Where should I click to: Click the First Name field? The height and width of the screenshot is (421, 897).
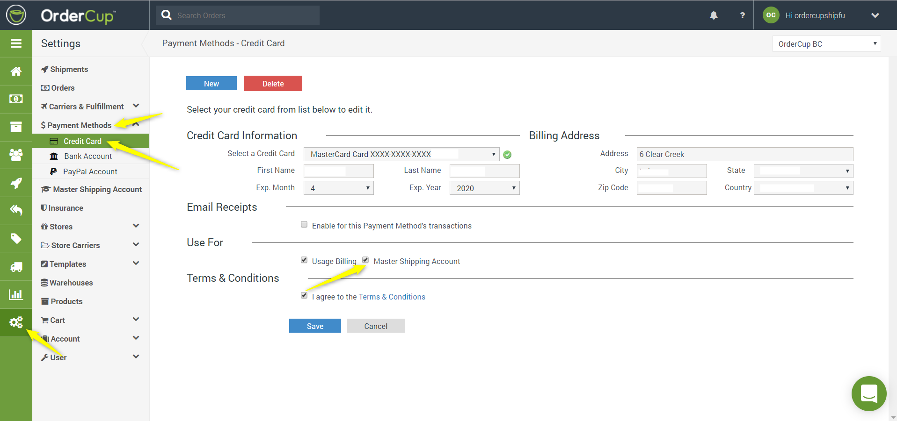click(339, 171)
